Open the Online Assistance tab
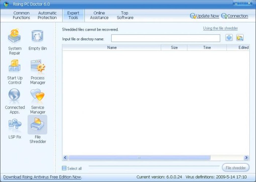This screenshot has width=256, height=182. point(99,15)
